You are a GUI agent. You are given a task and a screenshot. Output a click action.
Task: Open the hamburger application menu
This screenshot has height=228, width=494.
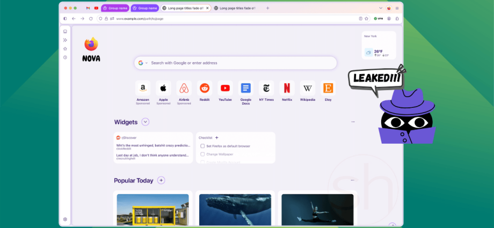pyautogui.click(x=397, y=8)
